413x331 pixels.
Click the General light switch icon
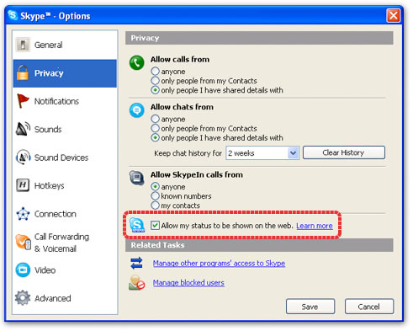point(23,45)
